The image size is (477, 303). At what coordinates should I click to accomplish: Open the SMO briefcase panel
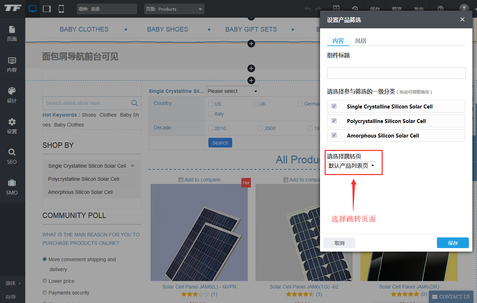(12, 187)
